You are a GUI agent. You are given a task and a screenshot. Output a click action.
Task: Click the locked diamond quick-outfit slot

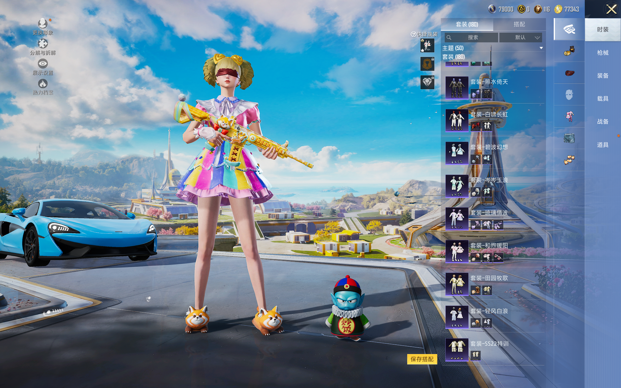tap(427, 82)
